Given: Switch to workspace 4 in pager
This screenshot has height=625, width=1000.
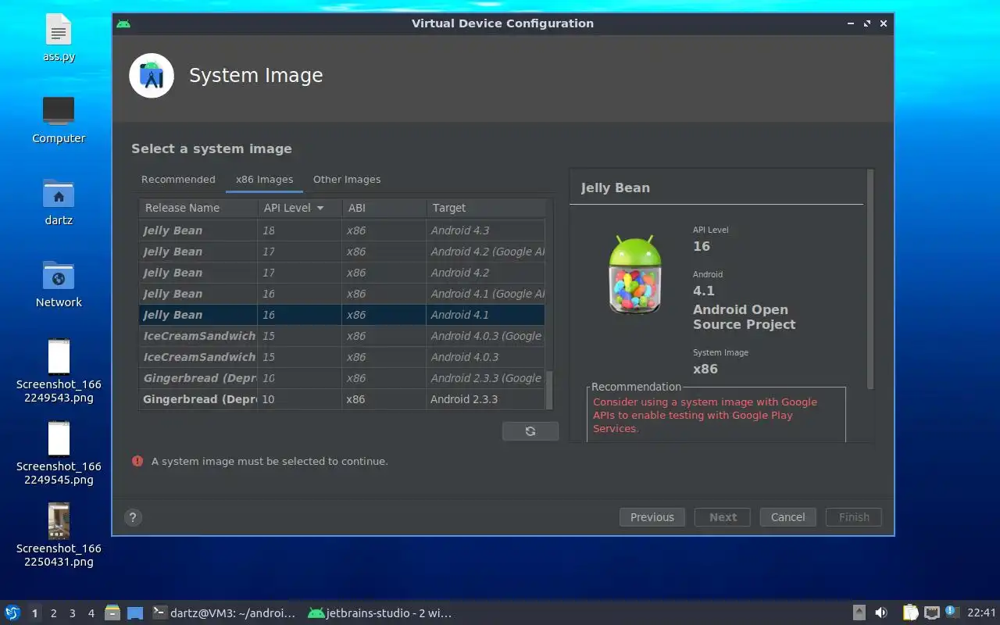Looking at the screenshot, I should coord(91,613).
